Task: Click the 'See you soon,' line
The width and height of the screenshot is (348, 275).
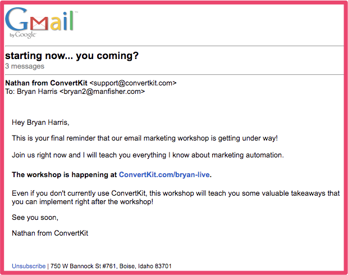Action: (35, 218)
